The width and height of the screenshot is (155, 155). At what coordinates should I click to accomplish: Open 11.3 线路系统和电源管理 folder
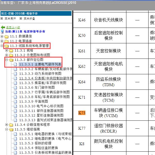click(x=29, y=46)
